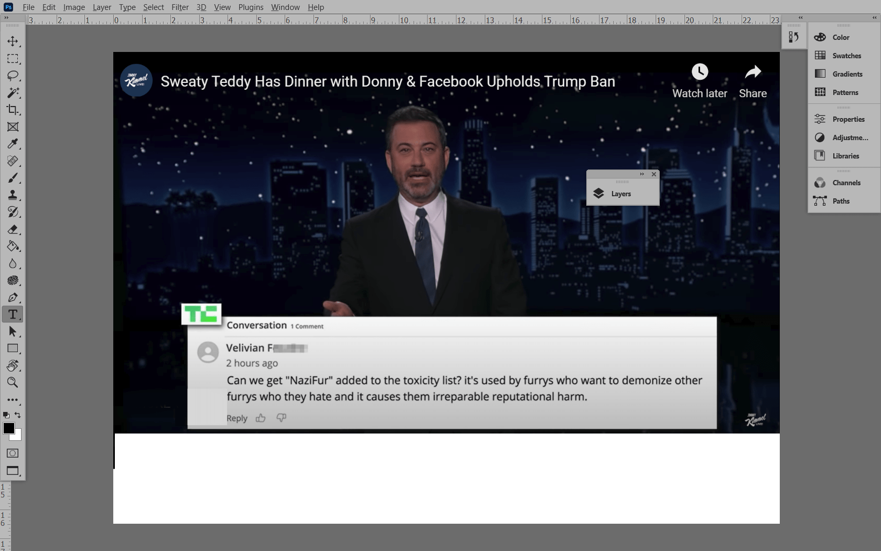Image resolution: width=881 pixels, height=551 pixels.
Task: Expand the floating Layers panel
Action: pyautogui.click(x=641, y=174)
